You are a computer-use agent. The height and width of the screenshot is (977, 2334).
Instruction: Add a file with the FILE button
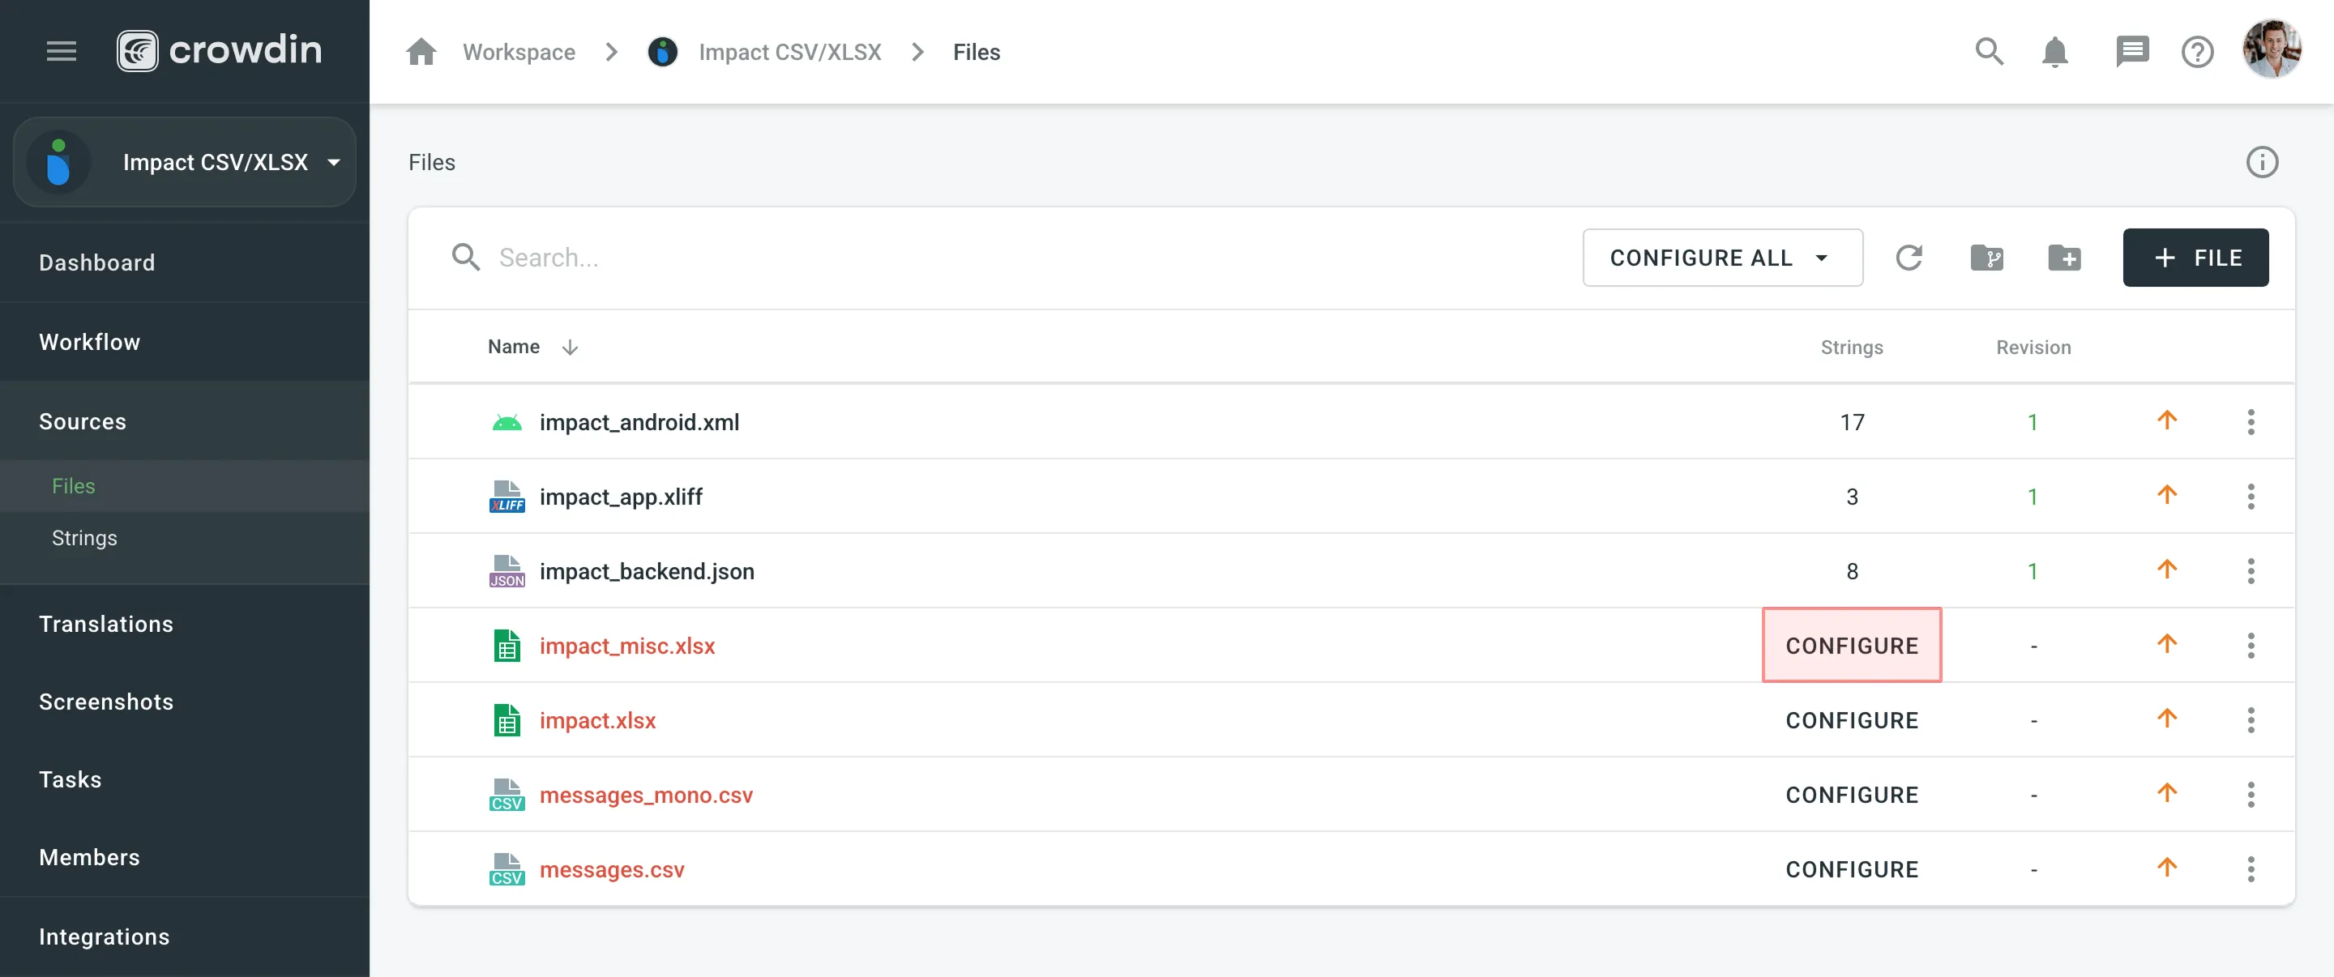(x=2195, y=257)
